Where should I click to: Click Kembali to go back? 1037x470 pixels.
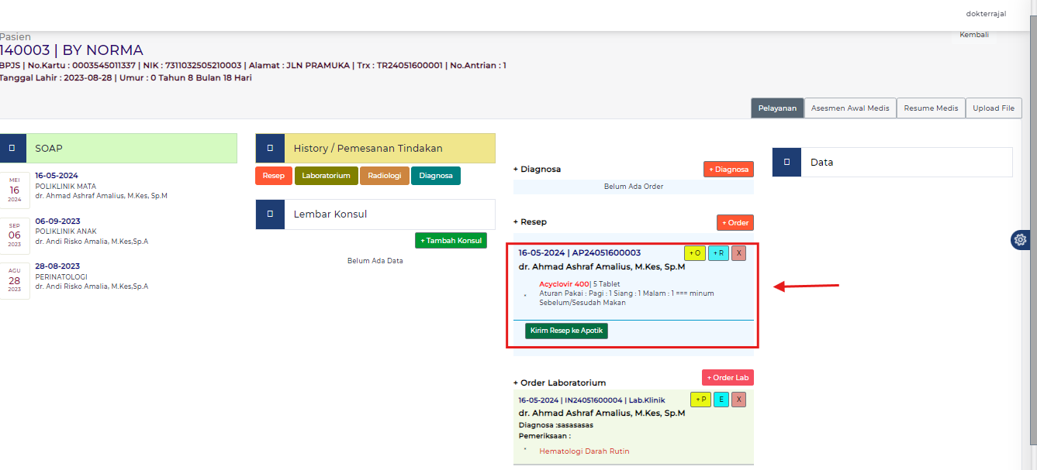[x=973, y=35]
